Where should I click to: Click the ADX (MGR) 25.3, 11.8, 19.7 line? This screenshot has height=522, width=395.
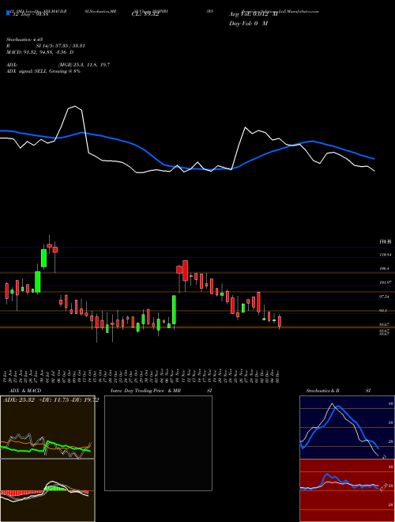[x=58, y=65]
